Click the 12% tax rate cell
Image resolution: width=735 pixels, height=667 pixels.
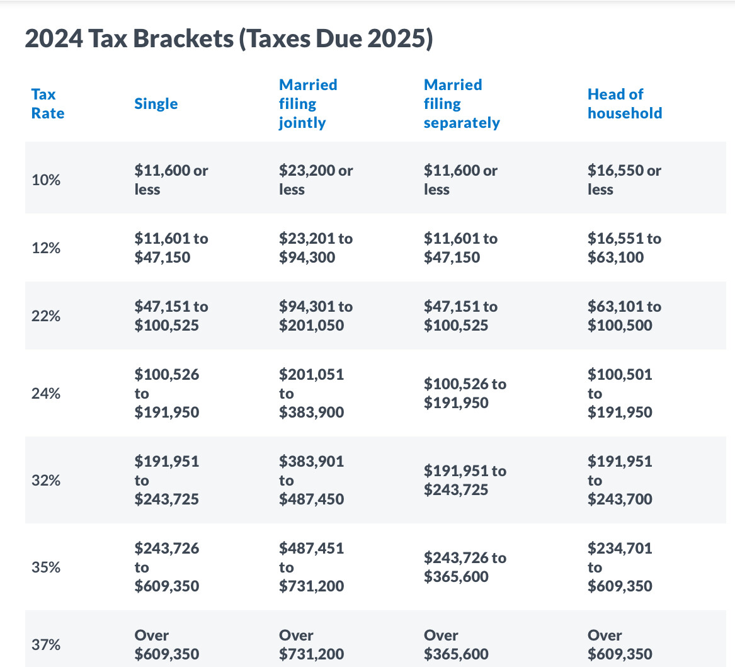[46, 248]
